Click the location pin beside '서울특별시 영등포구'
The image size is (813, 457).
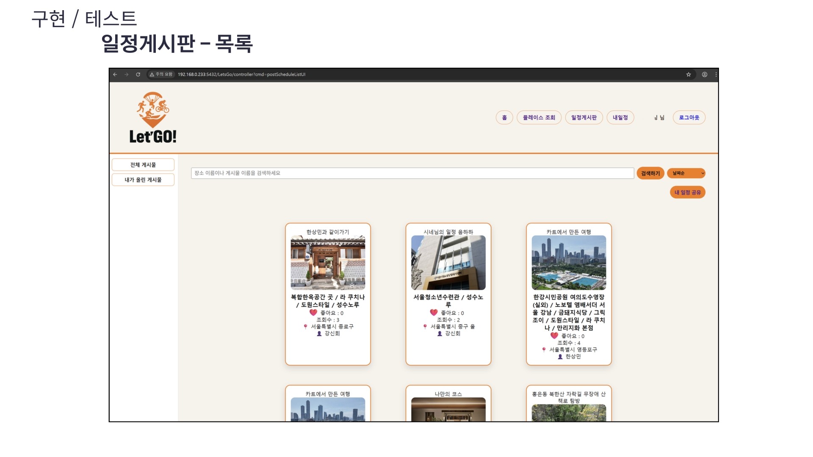(544, 350)
